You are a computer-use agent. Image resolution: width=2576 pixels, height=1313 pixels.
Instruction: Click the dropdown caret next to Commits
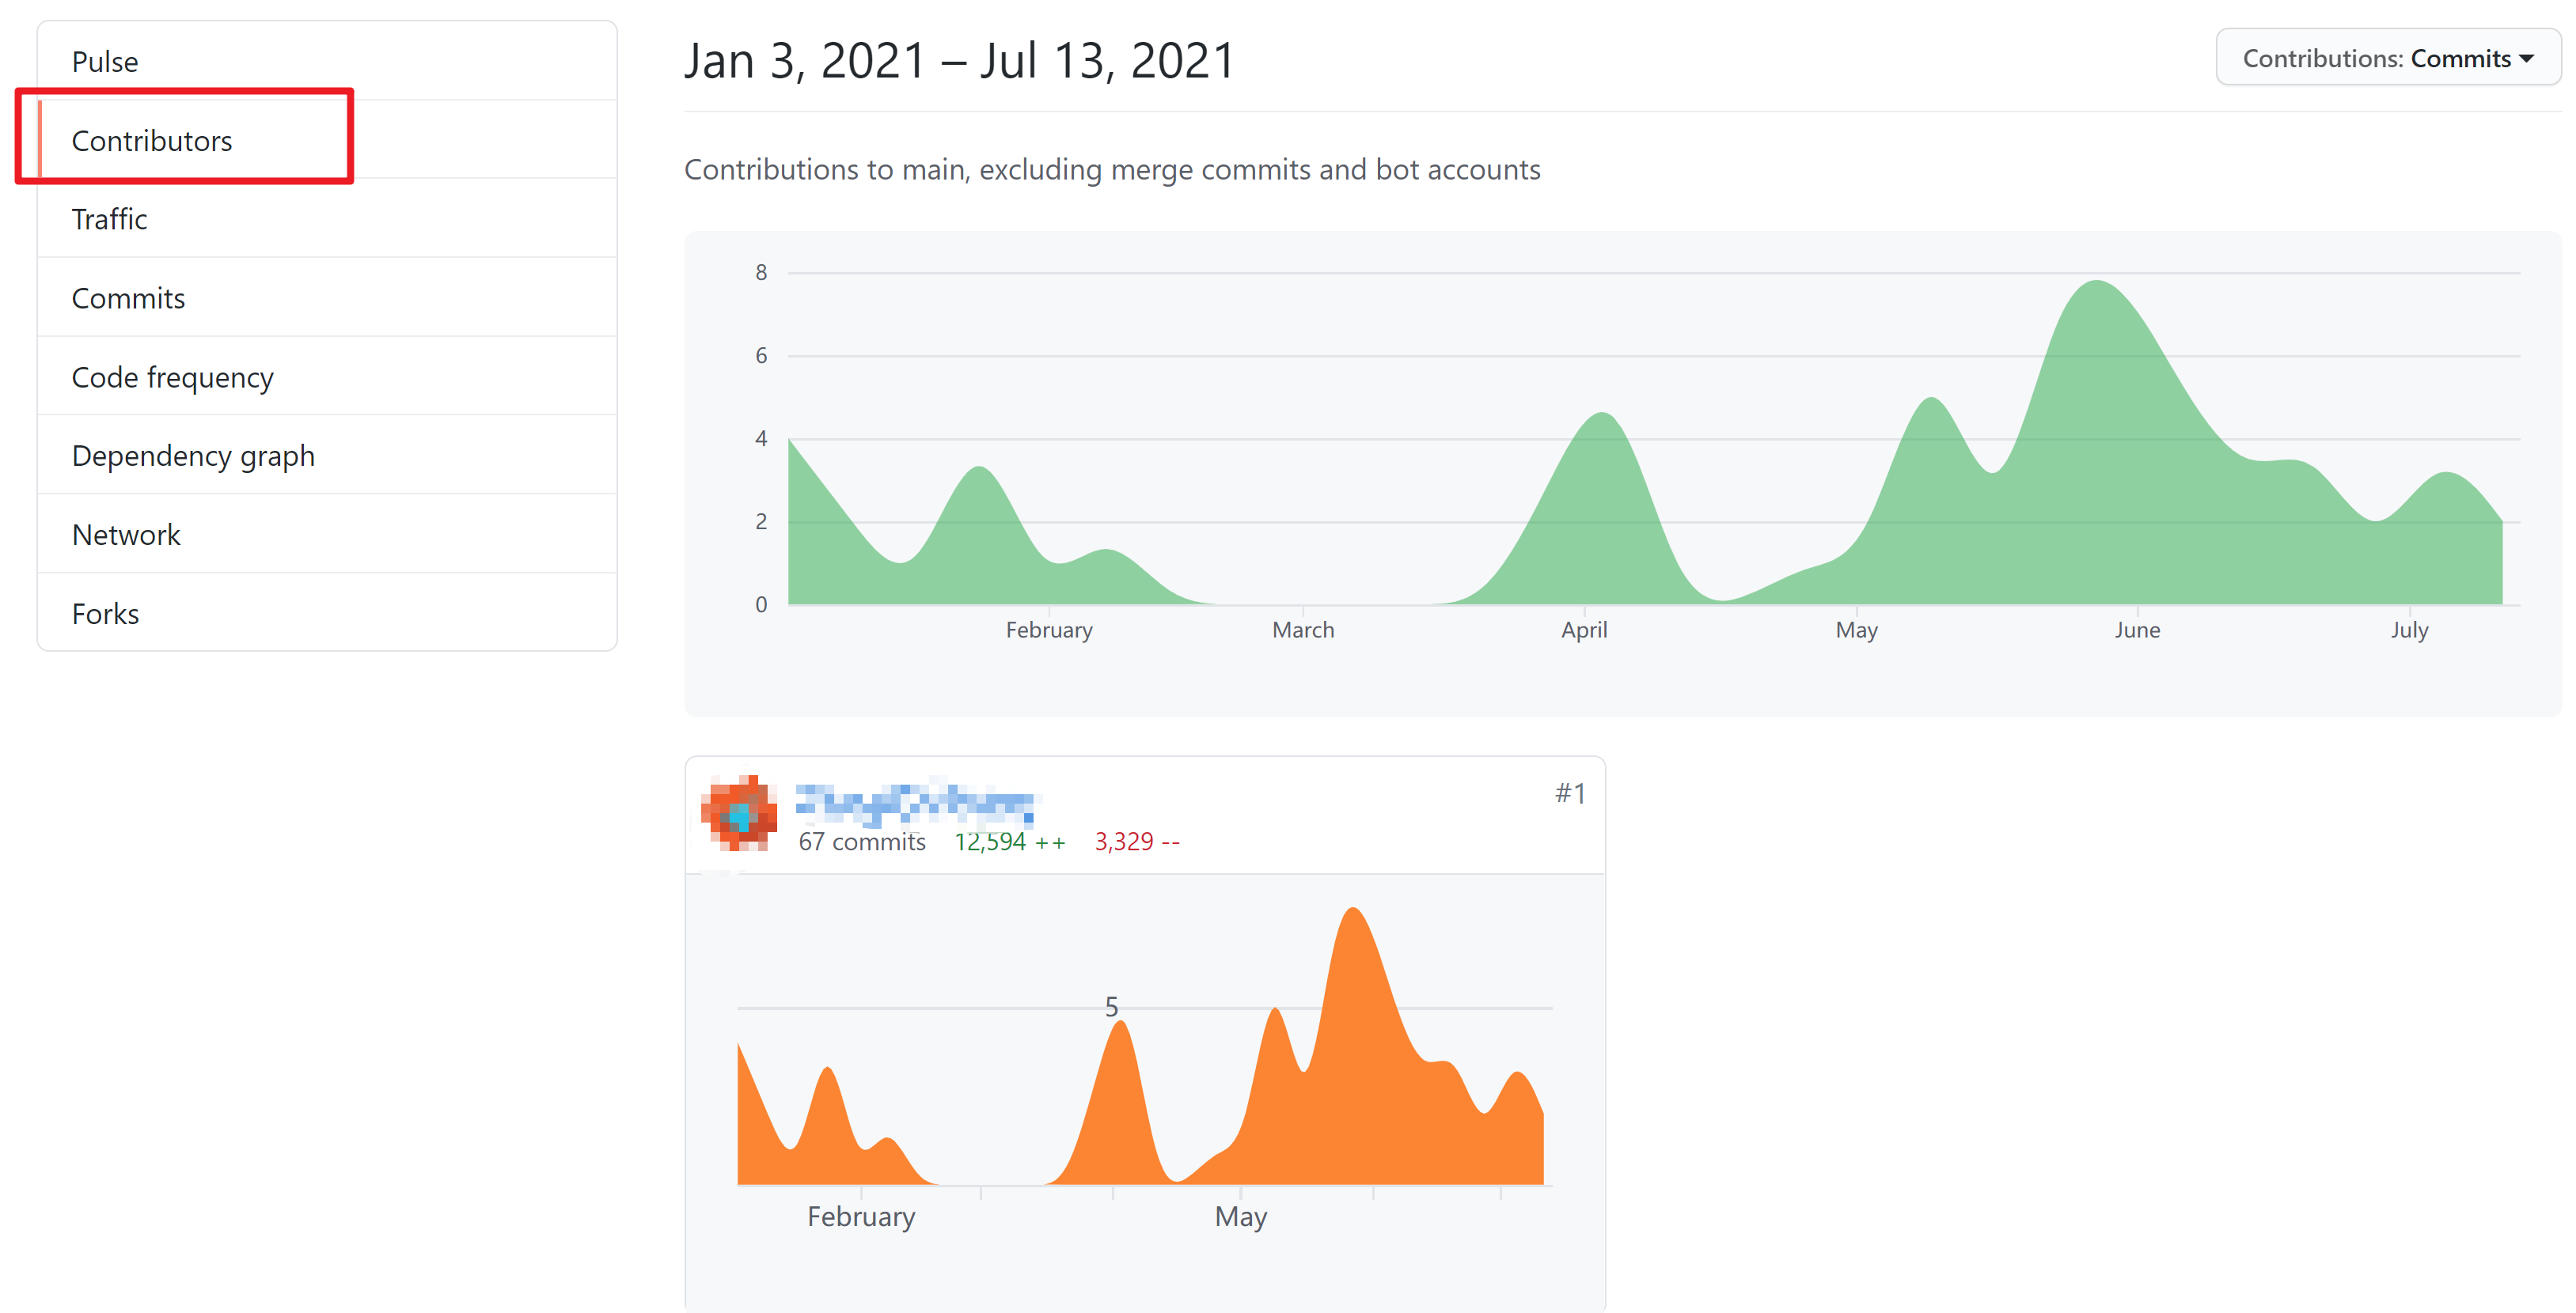[2527, 59]
